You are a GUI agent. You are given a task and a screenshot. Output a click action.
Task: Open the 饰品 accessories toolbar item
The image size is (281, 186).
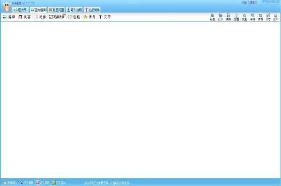(89, 17)
